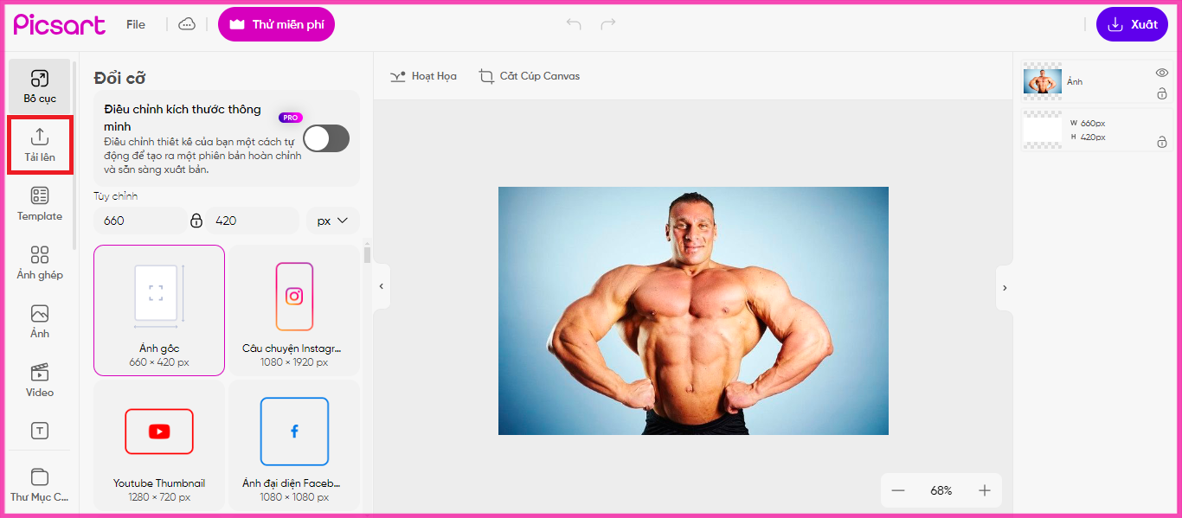Select Youtube Thumbnail size preset
Screen dimensions: 1182x518
click(159, 445)
